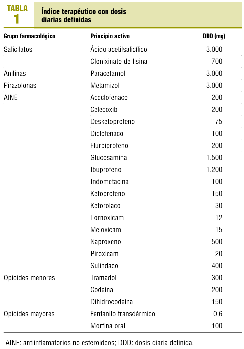Click the 'Principio activo' column header

[110, 36]
